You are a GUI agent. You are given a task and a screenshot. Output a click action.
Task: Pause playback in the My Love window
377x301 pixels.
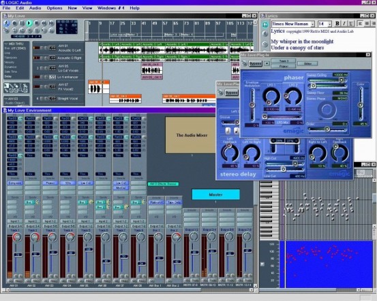(22, 23)
